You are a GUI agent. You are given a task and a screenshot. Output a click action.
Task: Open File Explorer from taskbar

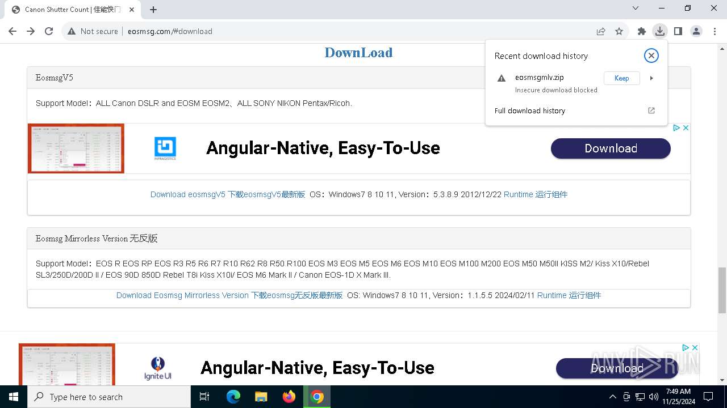pos(261,397)
